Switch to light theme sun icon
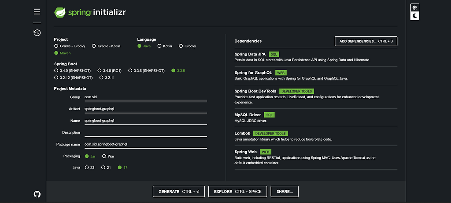Image resolution: width=451 pixels, height=203 pixels. (x=414, y=8)
